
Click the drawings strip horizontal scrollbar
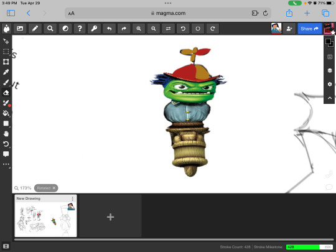[x=174, y=240]
